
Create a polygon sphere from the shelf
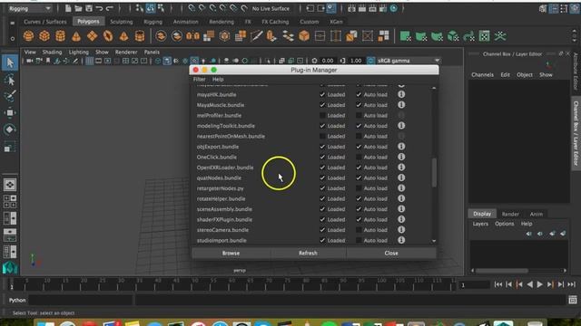(28, 36)
